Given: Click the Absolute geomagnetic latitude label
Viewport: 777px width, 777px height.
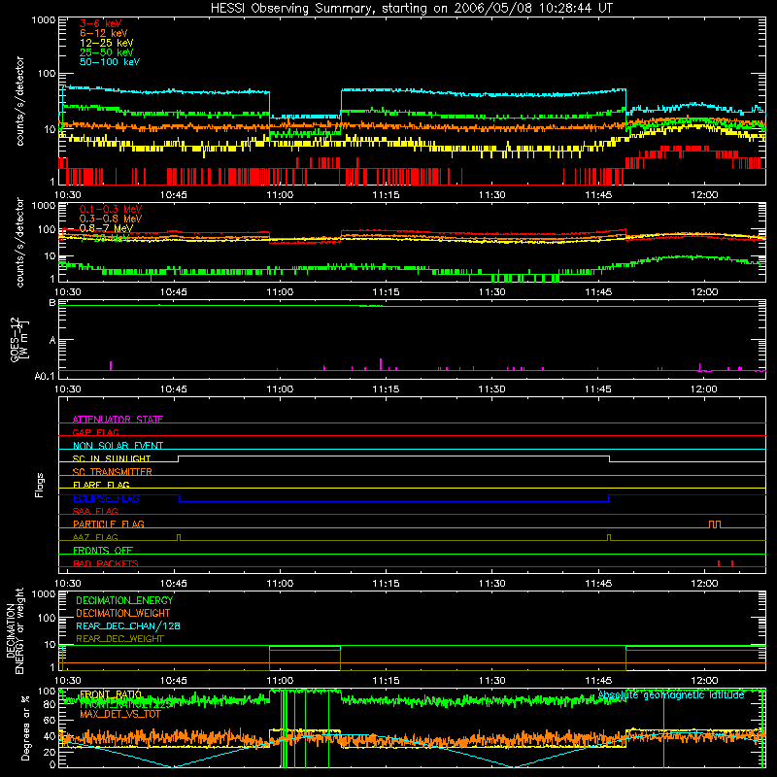Looking at the screenshot, I should [x=671, y=694].
